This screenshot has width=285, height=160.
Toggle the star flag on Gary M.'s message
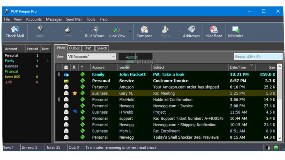[x=75, y=93]
